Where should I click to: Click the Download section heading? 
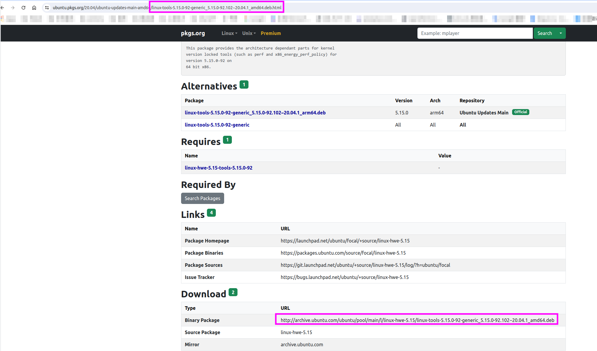click(x=204, y=294)
